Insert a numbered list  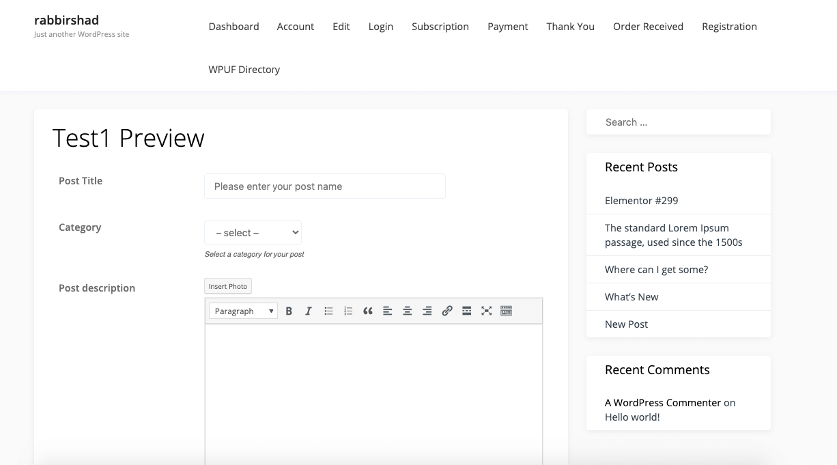pos(348,311)
